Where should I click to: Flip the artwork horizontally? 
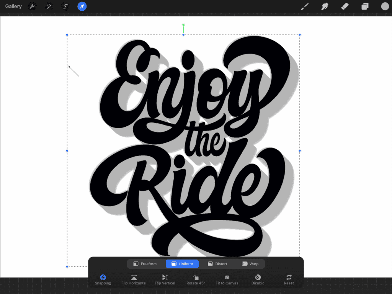[x=134, y=279]
